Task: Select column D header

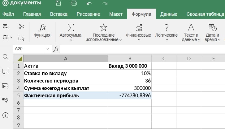Action: (x=189, y=58)
